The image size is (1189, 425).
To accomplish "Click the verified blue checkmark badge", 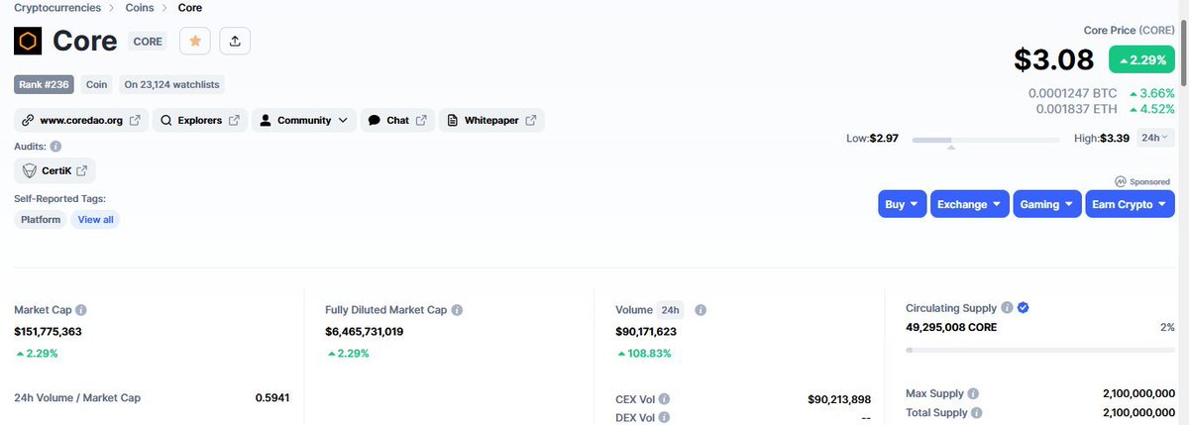I will click(1024, 308).
